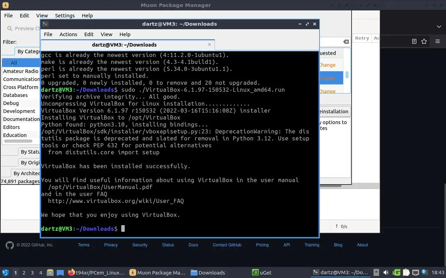Open Muon's File menu

coord(8,15)
